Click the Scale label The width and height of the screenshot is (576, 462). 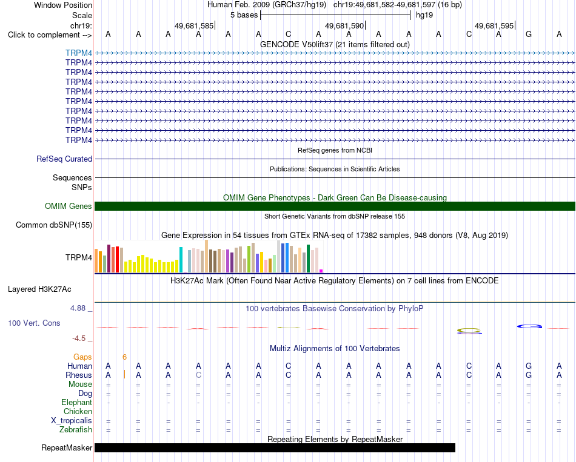click(82, 15)
